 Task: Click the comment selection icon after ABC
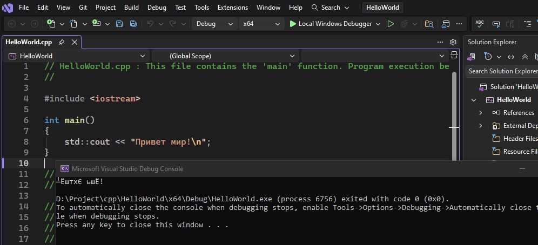coord(496,24)
